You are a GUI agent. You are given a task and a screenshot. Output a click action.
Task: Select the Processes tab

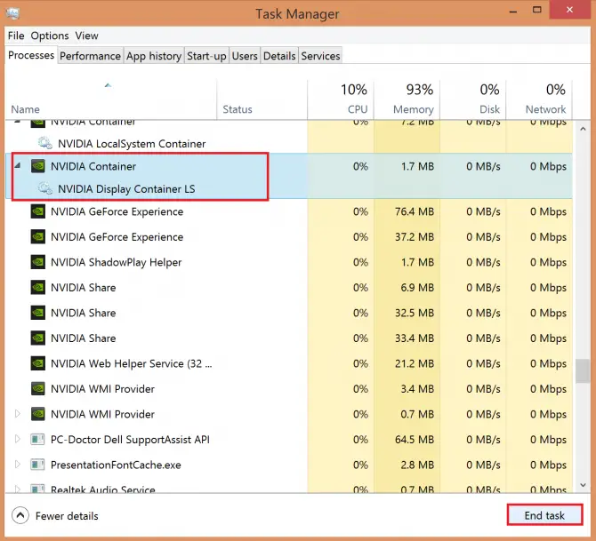(31, 55)
